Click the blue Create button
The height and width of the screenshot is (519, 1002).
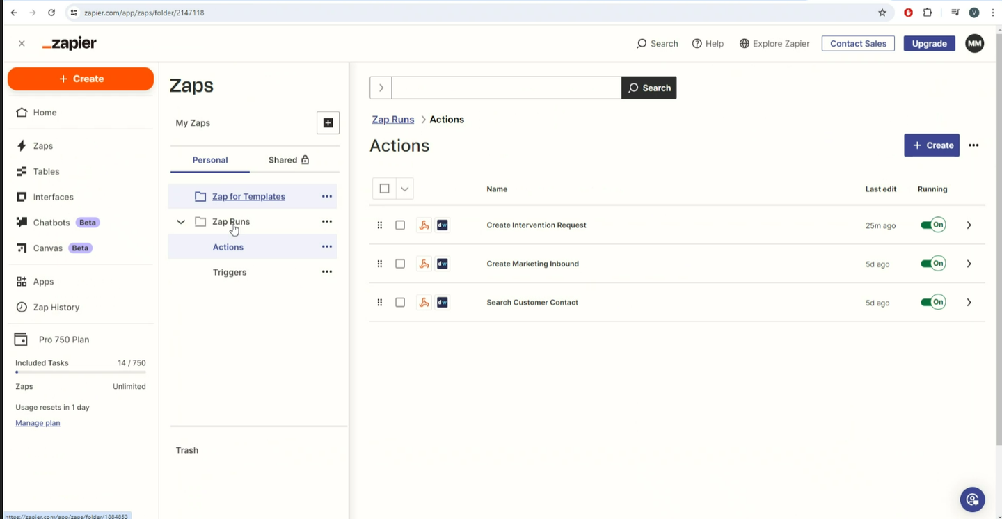click(x=932, y=145)
